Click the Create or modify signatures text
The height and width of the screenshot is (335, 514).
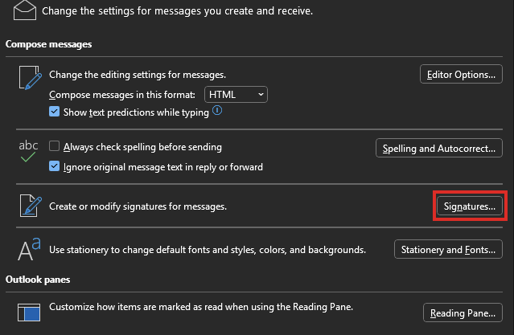coord(138,206)
